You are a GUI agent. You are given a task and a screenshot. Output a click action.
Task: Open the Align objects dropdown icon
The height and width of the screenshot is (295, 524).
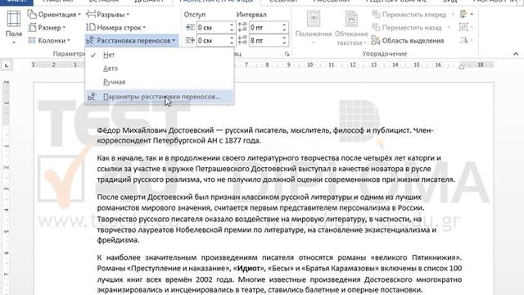pos(467,15)
